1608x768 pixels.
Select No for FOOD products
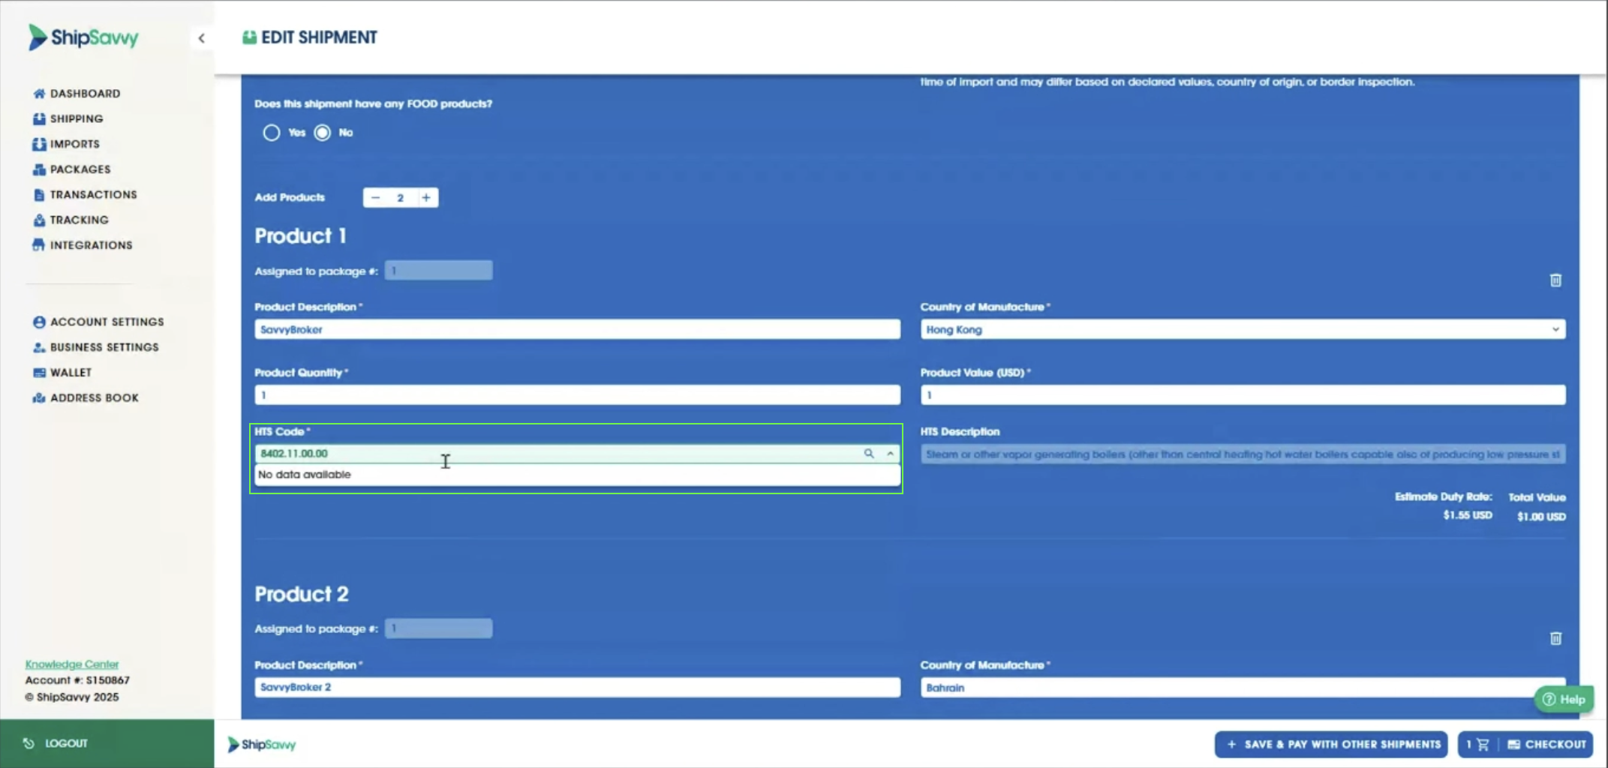tap(323, 133)
